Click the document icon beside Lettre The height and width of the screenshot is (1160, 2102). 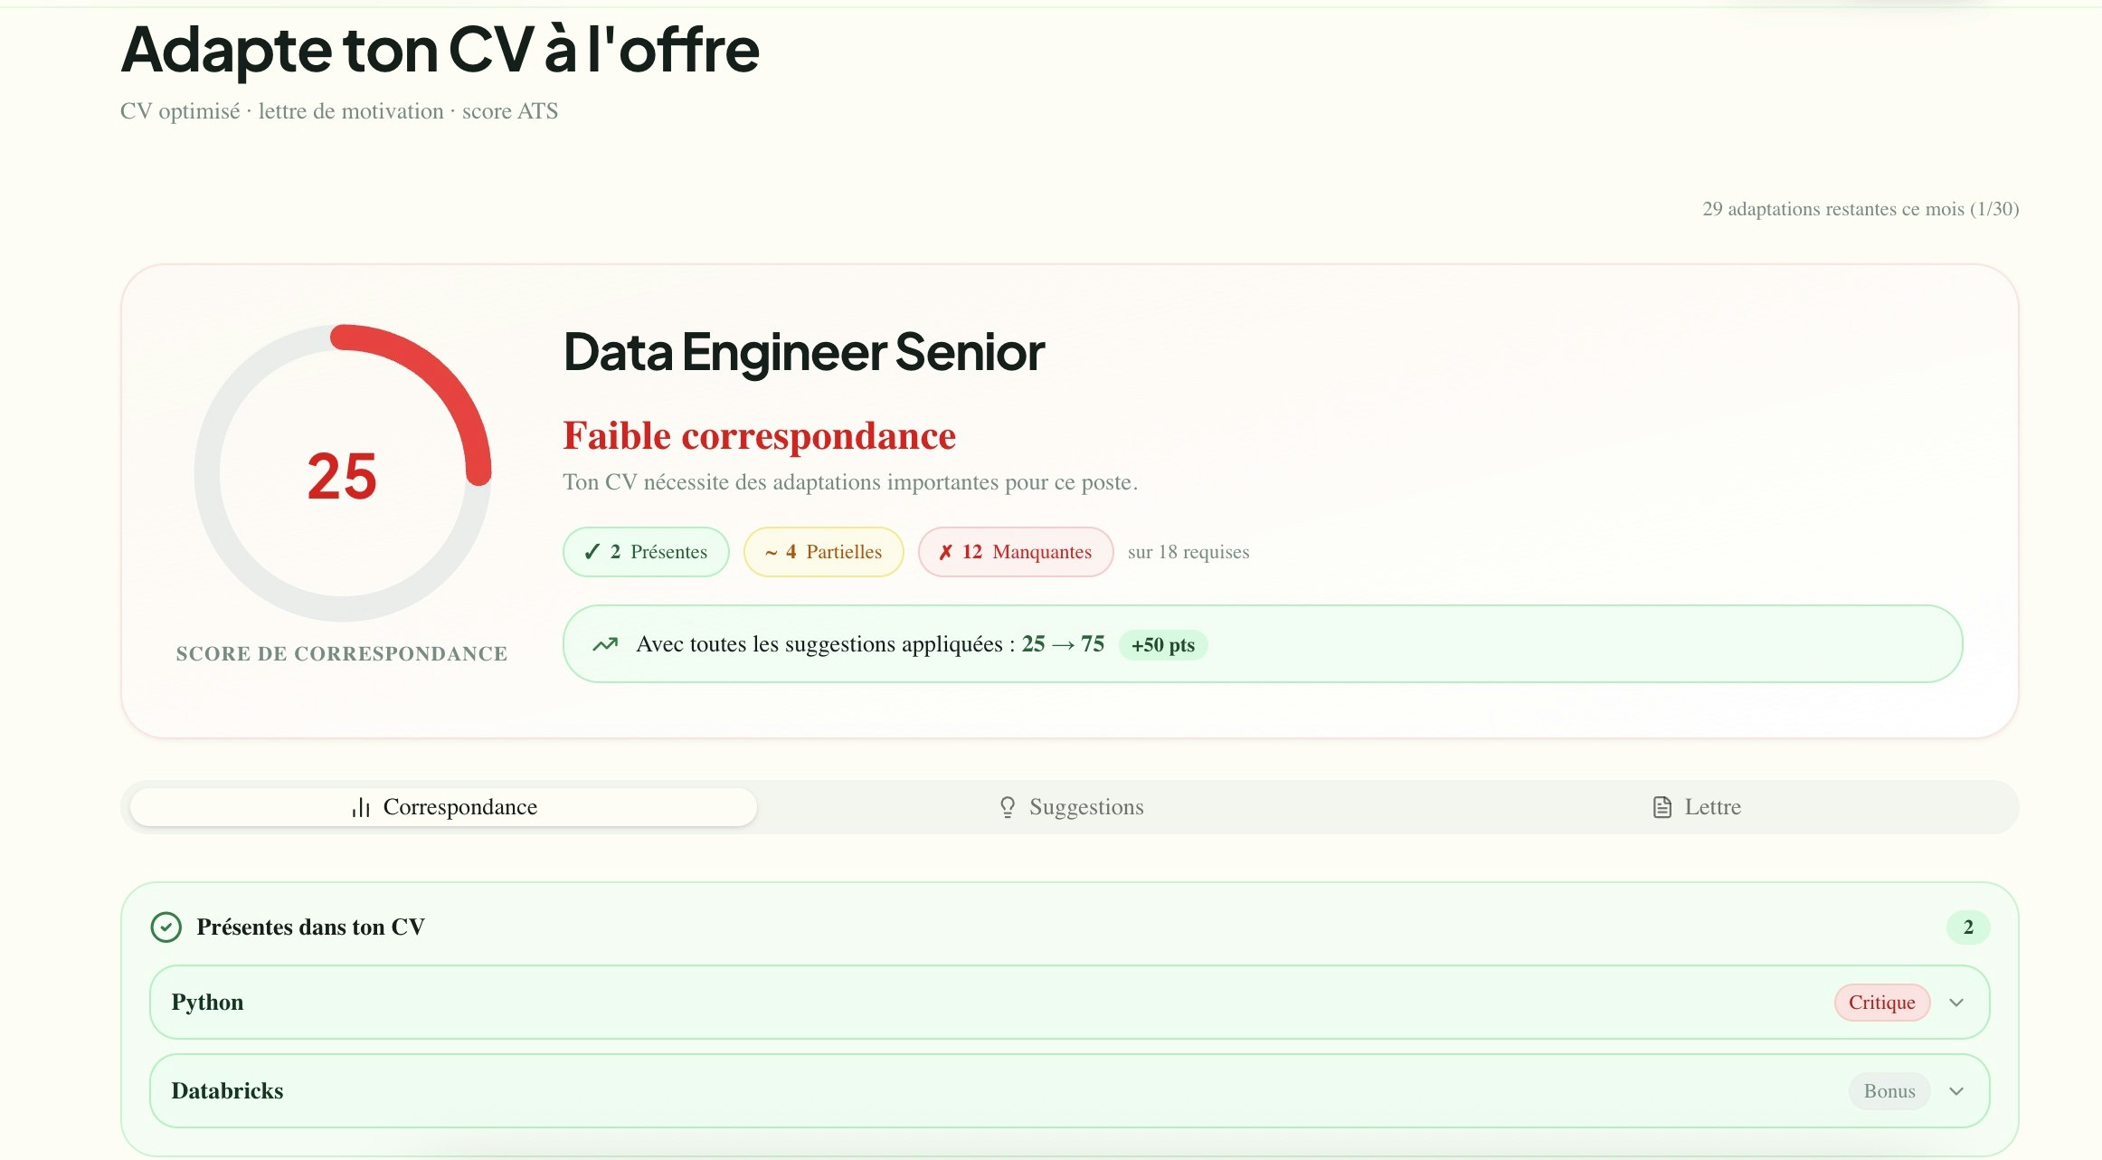pos(1662,807)
